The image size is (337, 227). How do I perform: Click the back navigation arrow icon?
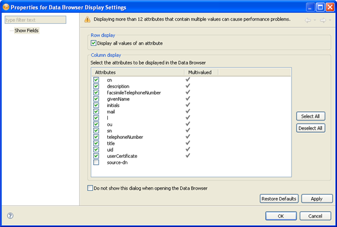pos(308,20)
